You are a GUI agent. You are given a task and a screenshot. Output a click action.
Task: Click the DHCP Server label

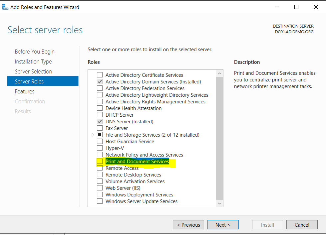click(120, 115)
